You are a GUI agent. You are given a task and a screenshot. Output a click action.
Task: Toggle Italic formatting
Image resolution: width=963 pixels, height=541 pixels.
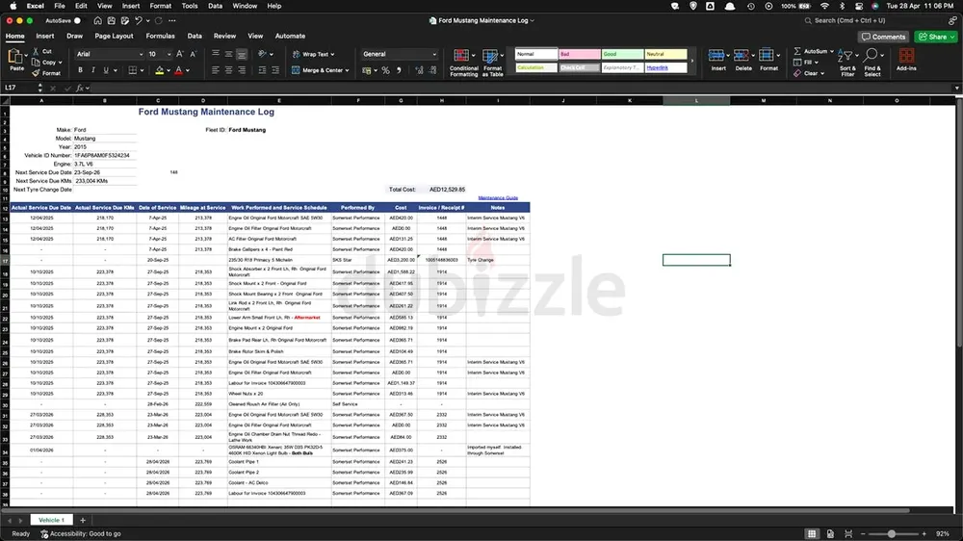(92, 70)
